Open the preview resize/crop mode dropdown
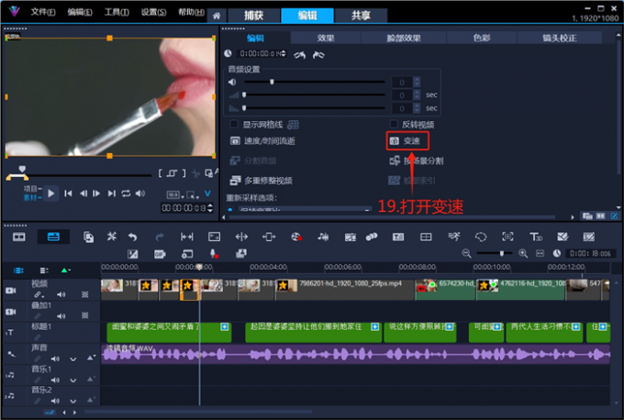The image size is (624, 420). 193,195
